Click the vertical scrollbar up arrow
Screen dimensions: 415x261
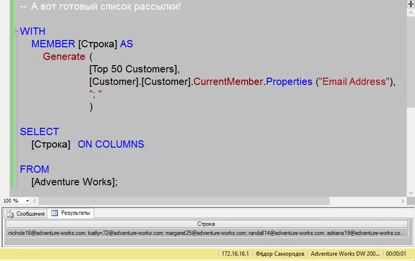[411, 13]
